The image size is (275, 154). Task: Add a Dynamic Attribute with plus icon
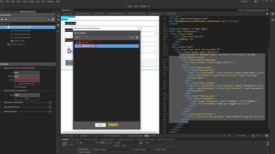50,102
